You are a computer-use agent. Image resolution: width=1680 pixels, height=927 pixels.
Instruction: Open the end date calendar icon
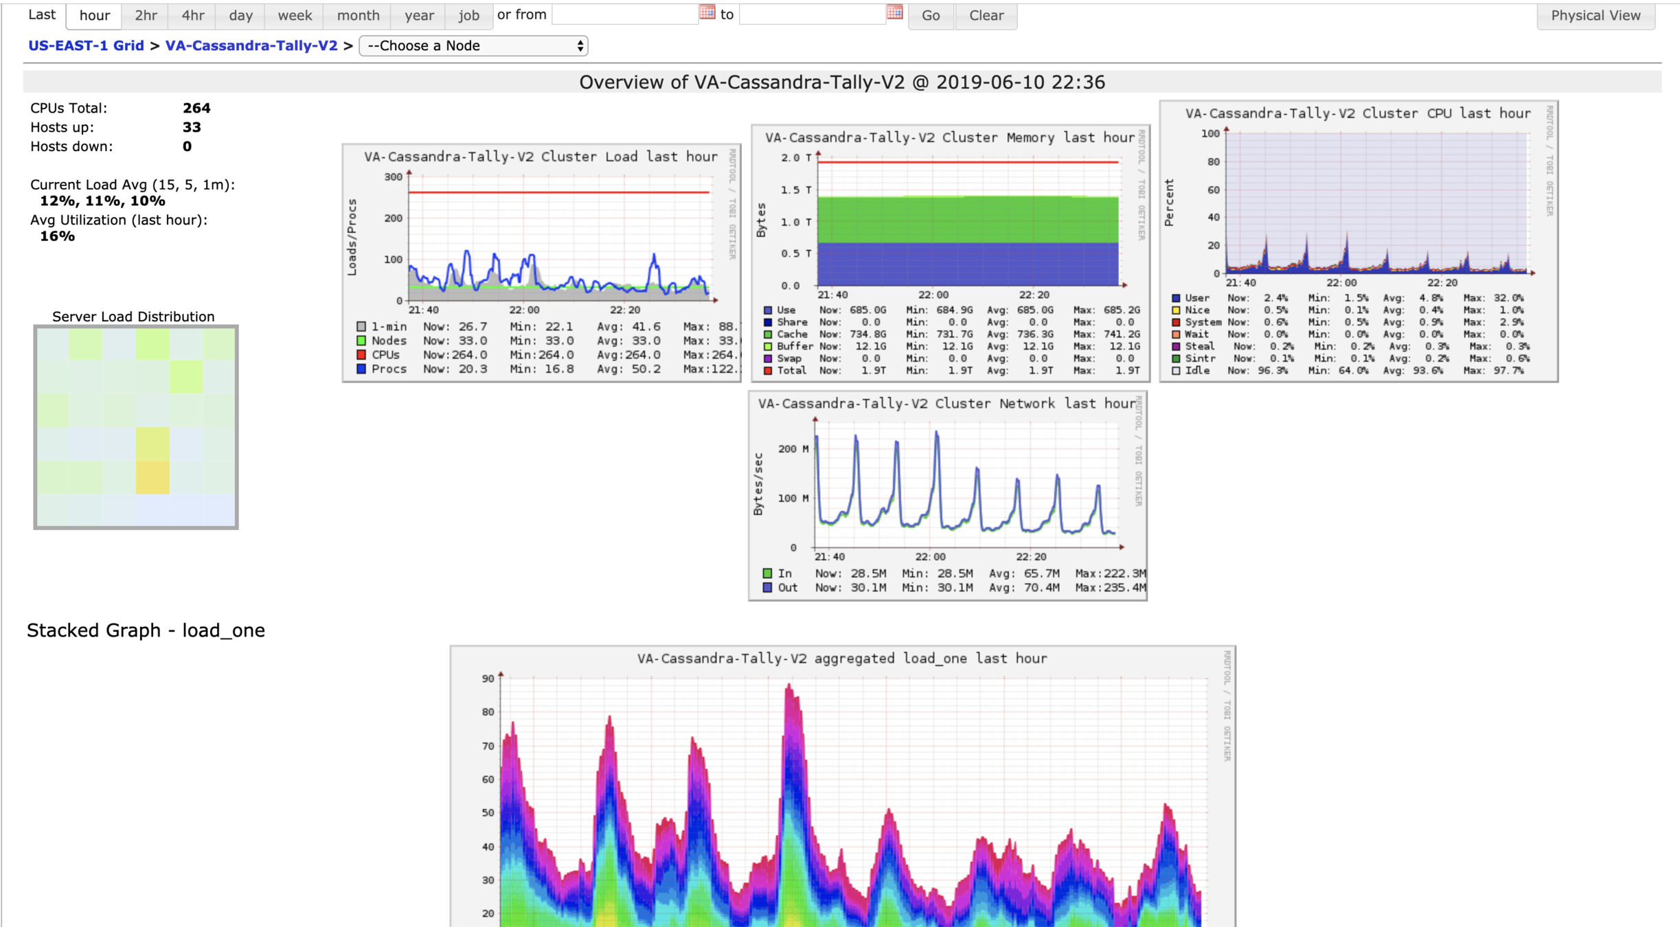point(894,12)
